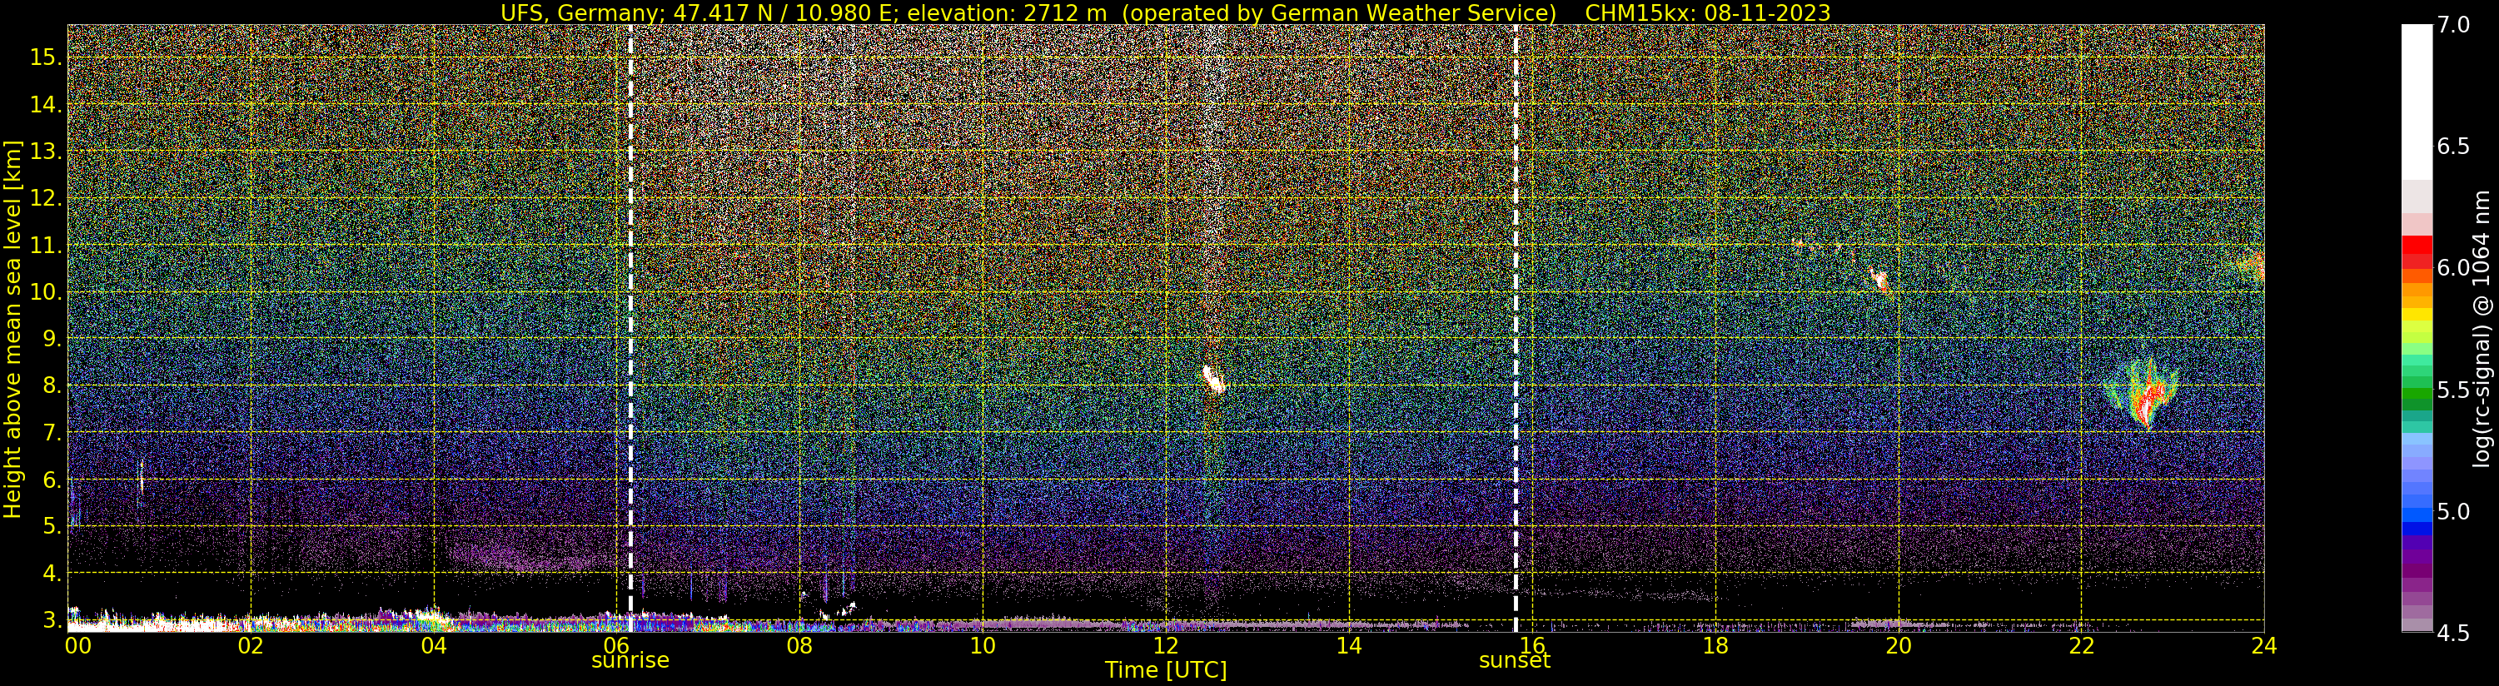Click the colorbar tick label '5.5'

(2453, 390)
